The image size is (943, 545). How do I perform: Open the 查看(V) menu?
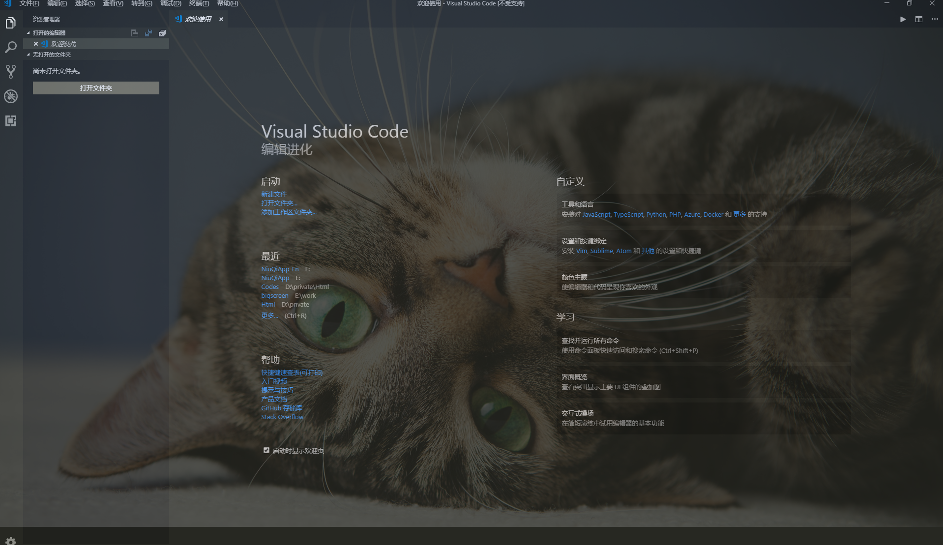pyautogui.click(x=113, y=3)
